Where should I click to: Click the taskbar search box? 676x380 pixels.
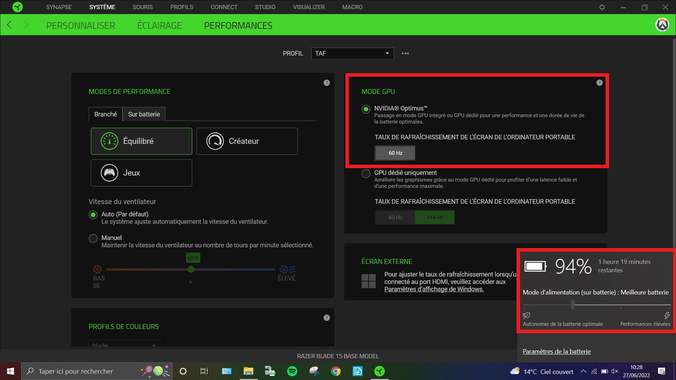[97, 371]
